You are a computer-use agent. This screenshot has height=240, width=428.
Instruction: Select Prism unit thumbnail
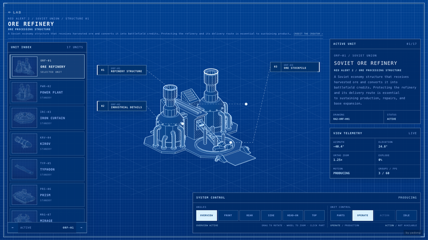(25, 195)
